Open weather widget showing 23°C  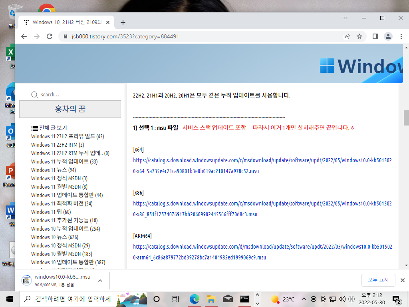[x=283, y=299]
